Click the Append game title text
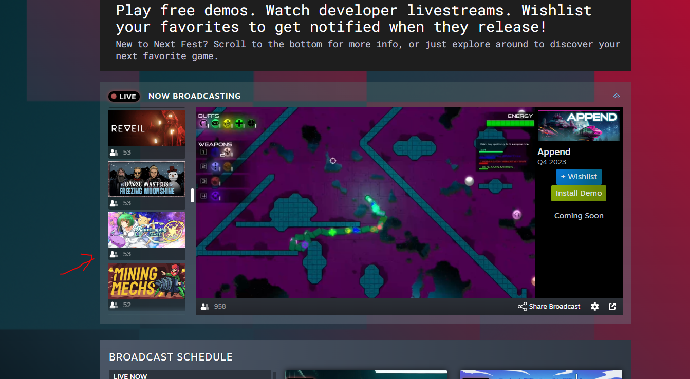 (554, 152)
